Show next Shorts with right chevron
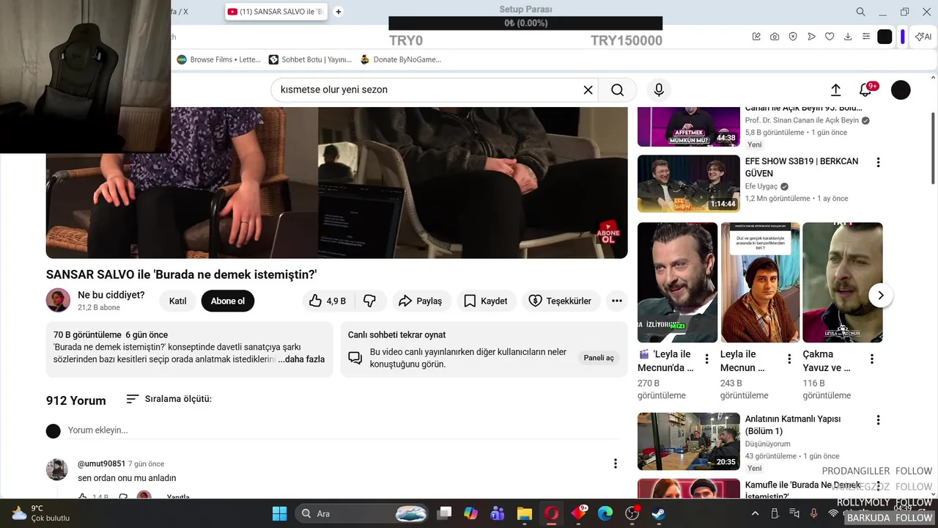 [880, 296]
